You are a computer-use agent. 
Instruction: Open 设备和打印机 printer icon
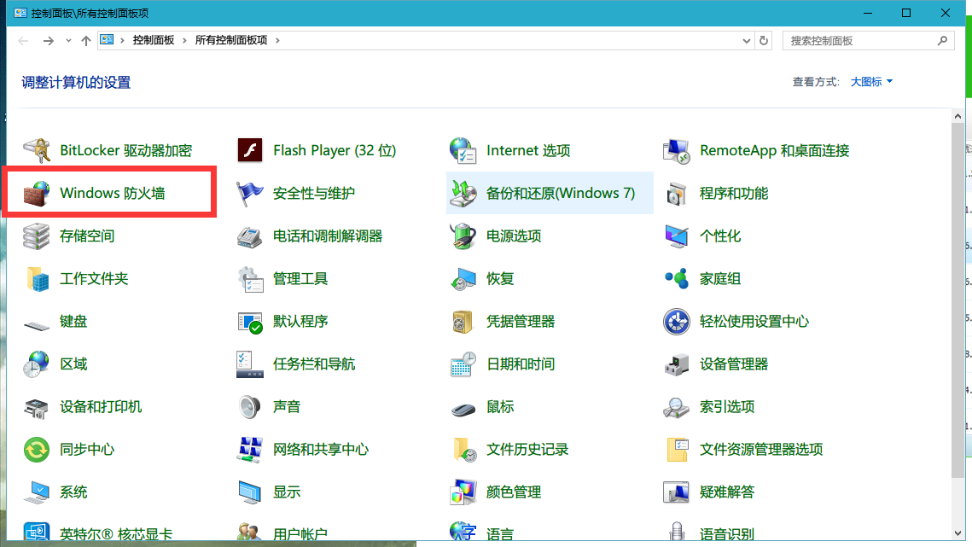tap(37, 407)
